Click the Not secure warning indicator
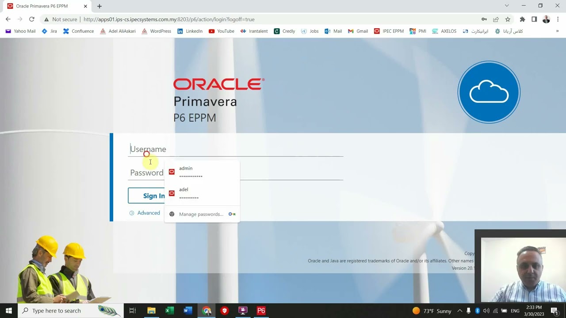This screenshot has width=566, height=318. pyautogui.click(x=61, y=19)
